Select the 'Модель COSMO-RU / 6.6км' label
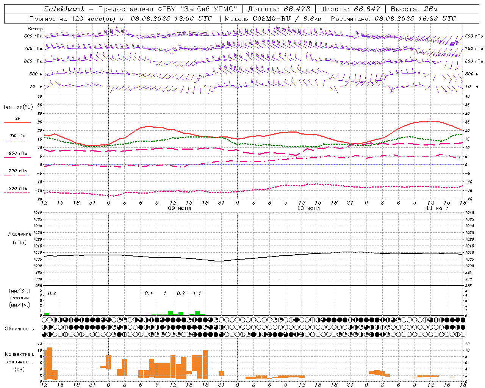 pyautogui.click(x=273, y=19)
